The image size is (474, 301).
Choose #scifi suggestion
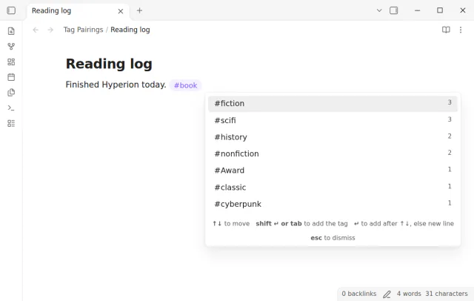333,120
